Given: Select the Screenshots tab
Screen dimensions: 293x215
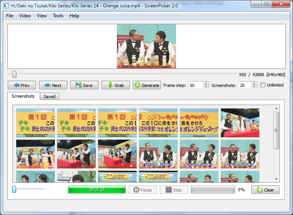Looking at the screenshot, I should (x=23, y=96).
